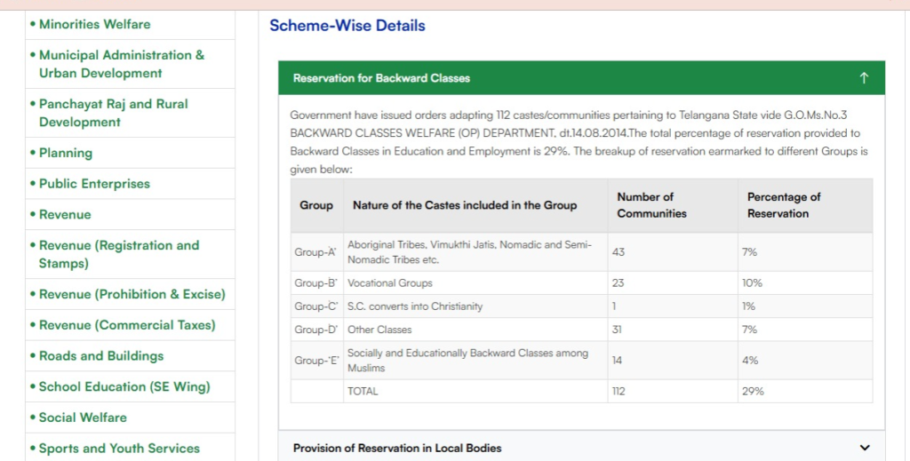Navigate to Roads and Buildings

pyautogui.click(x=101, y=355)
